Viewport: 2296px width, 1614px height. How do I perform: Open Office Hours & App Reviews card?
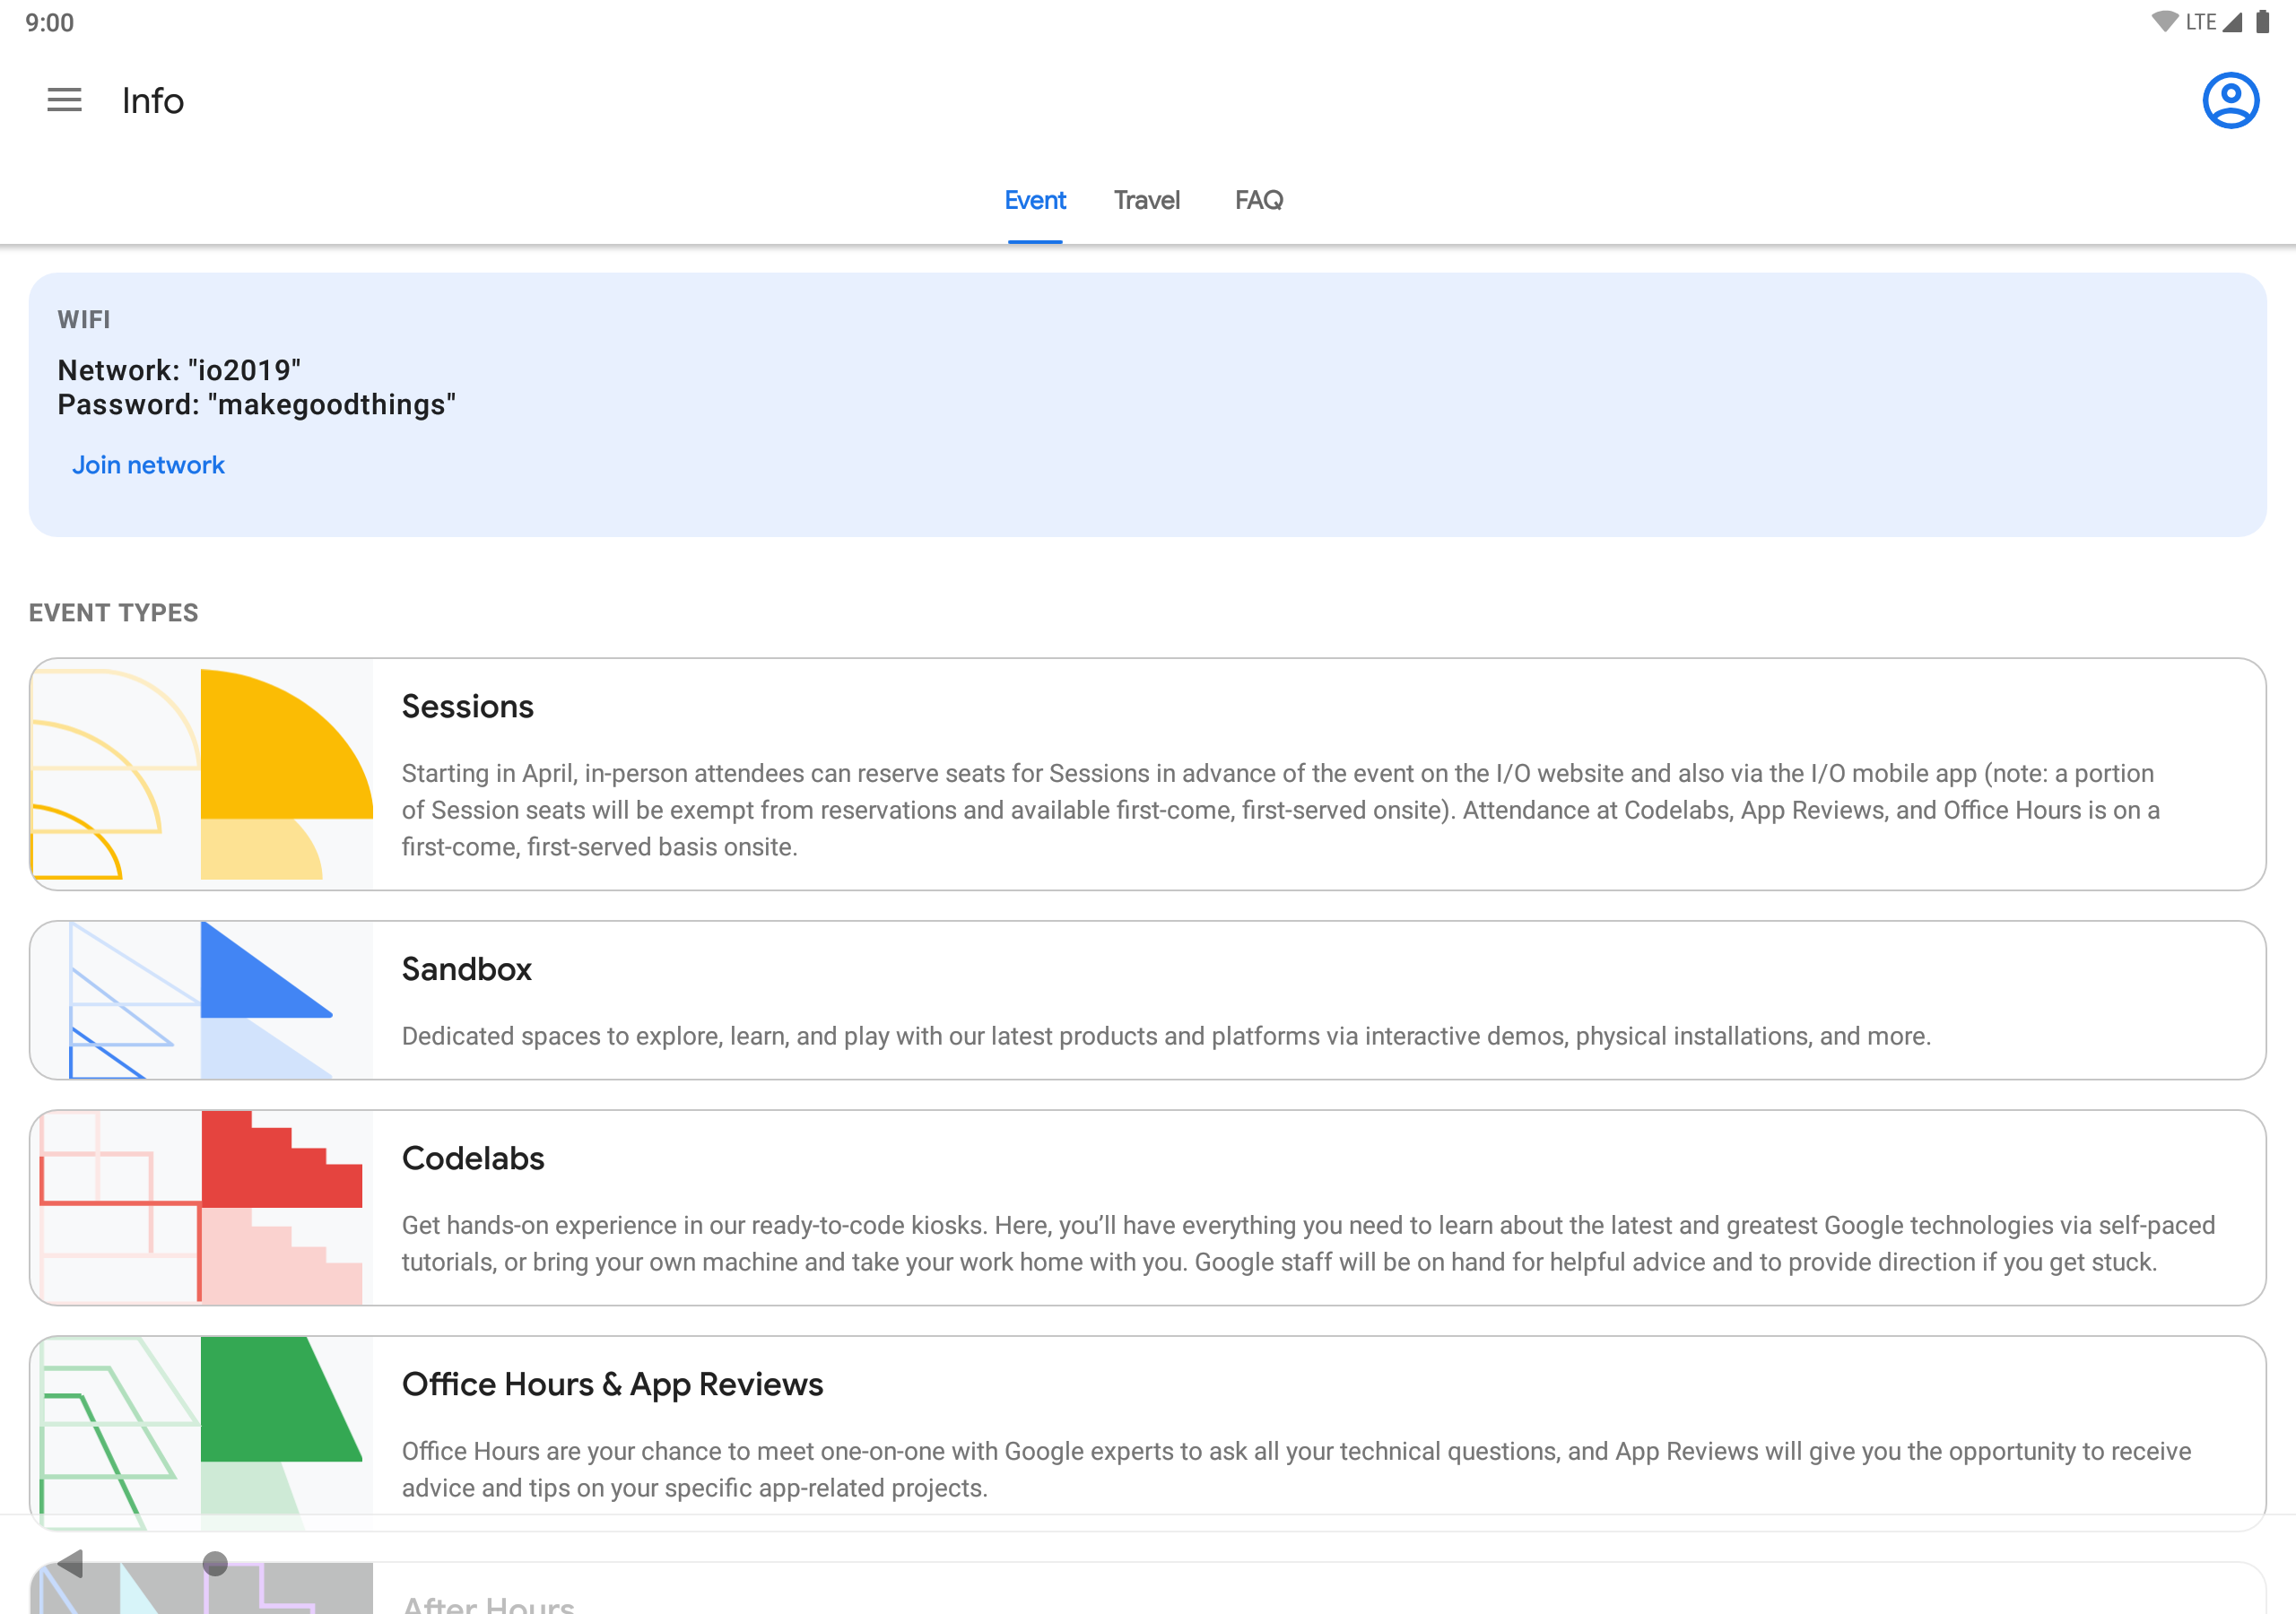click(x=612, y=1384)
